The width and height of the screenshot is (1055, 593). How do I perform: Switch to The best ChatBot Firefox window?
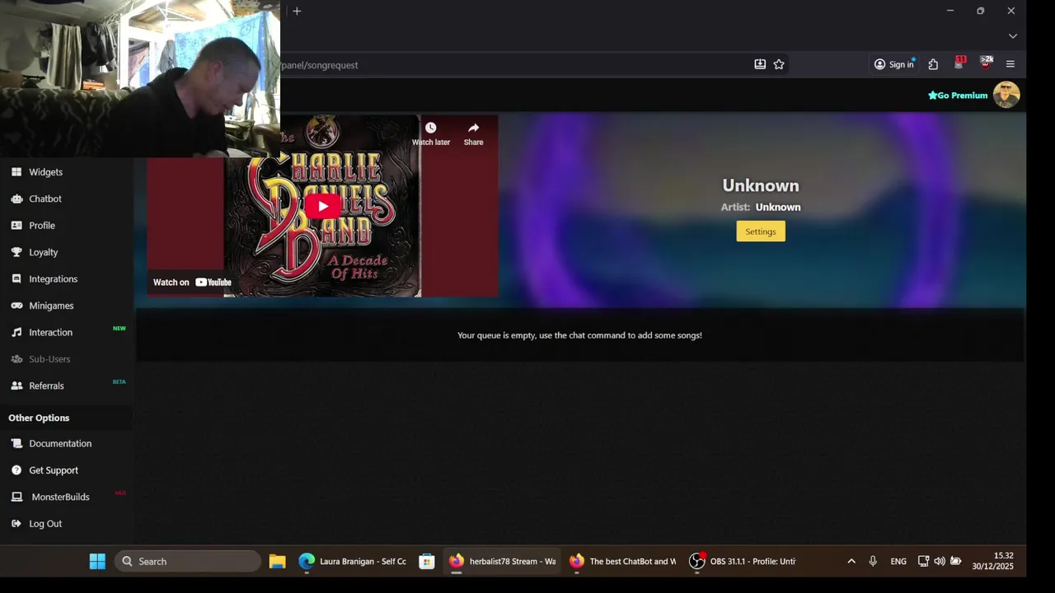(623, 562)
